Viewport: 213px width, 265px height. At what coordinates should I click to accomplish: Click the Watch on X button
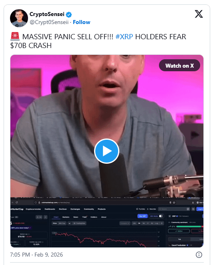(x=179, y=65)
